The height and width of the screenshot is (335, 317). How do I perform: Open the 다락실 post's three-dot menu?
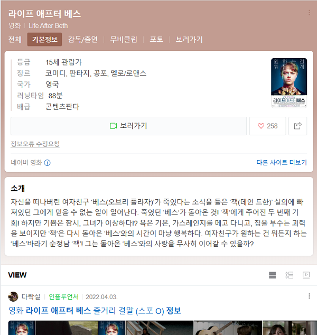click(309, 296)
